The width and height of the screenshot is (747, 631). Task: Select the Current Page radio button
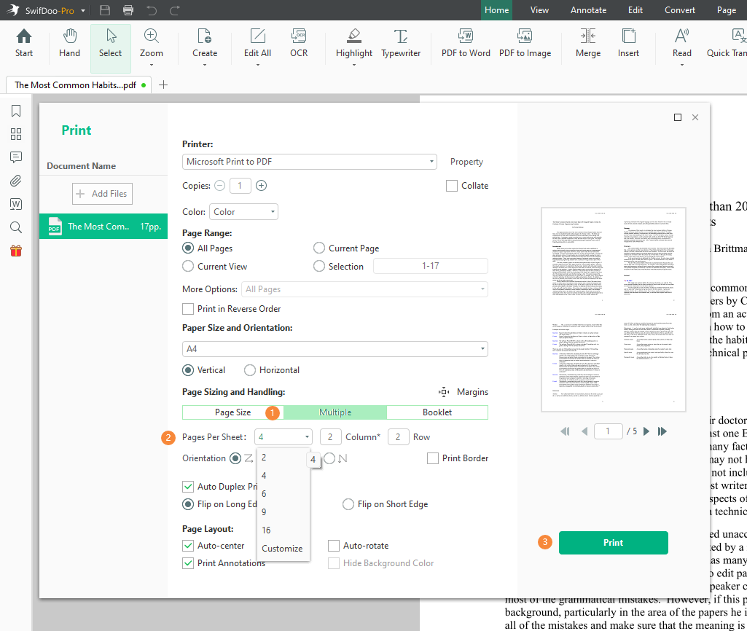pos(318,248)
